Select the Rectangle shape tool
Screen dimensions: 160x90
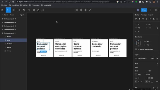(x=19, y=10)
